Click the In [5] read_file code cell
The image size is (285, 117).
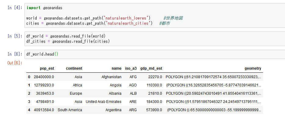point(155,39)
